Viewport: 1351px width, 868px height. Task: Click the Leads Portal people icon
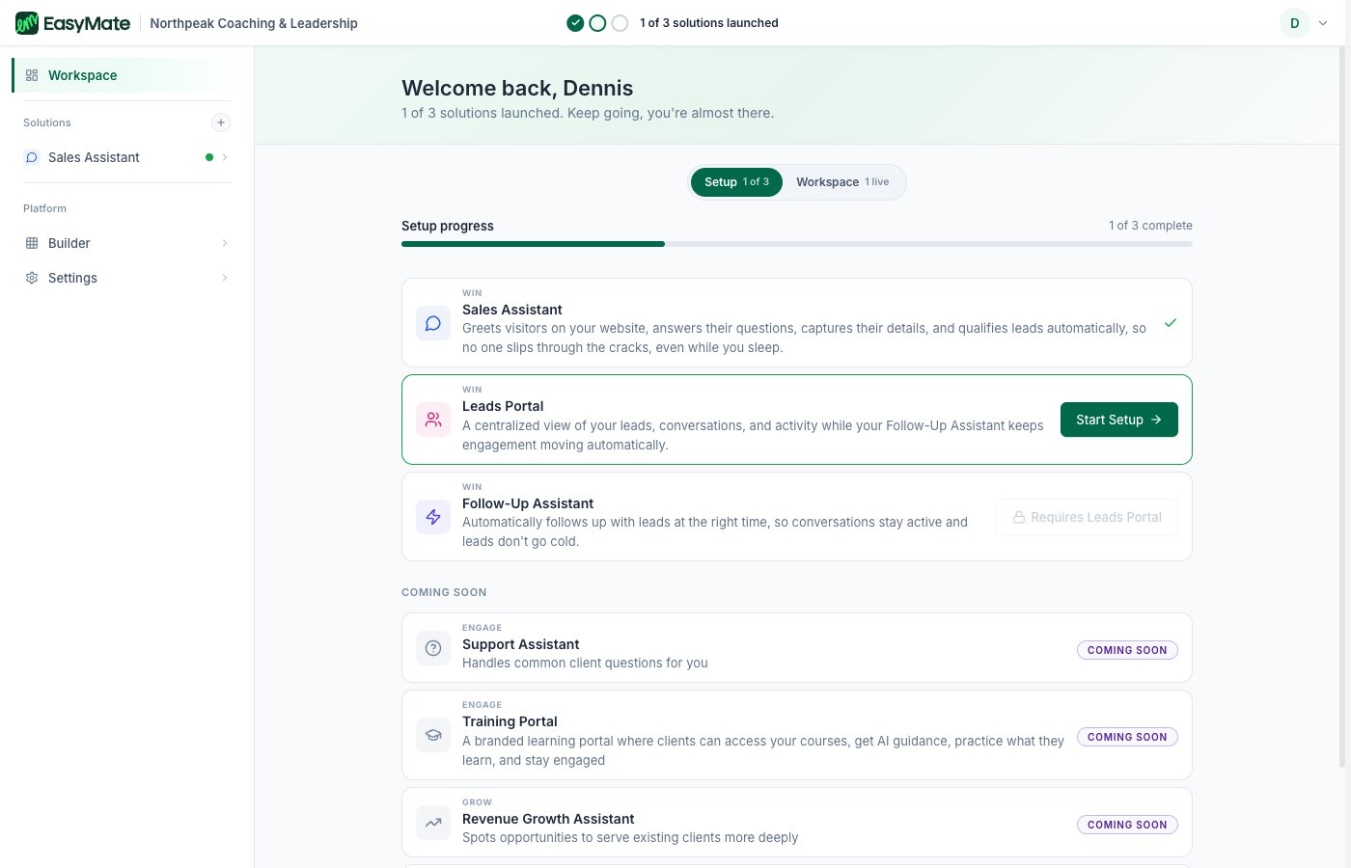433,420
